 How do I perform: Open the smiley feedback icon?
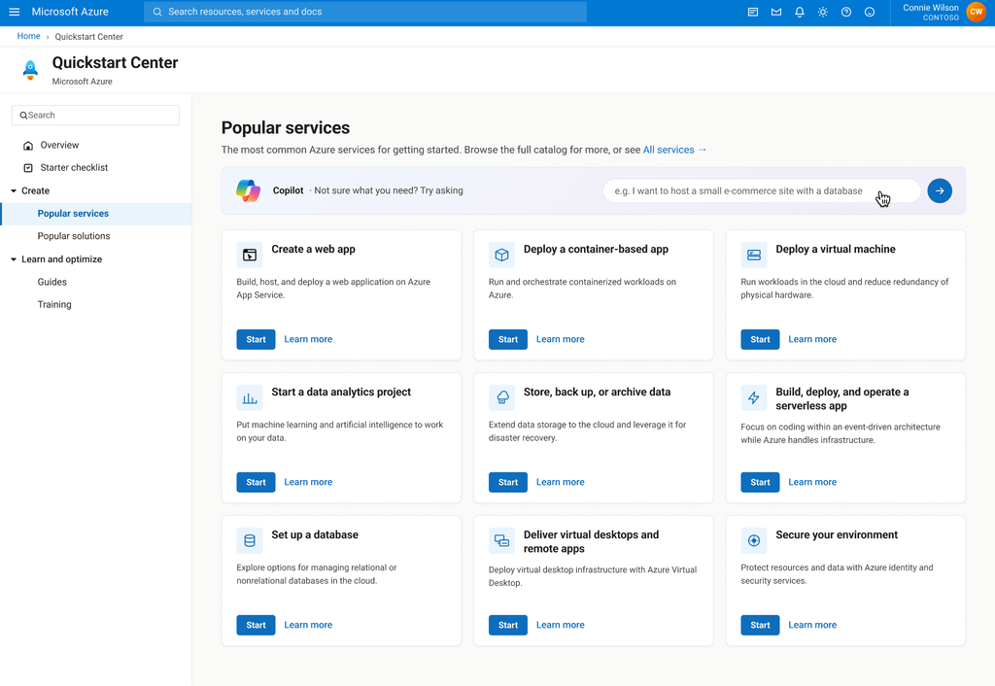870,12
